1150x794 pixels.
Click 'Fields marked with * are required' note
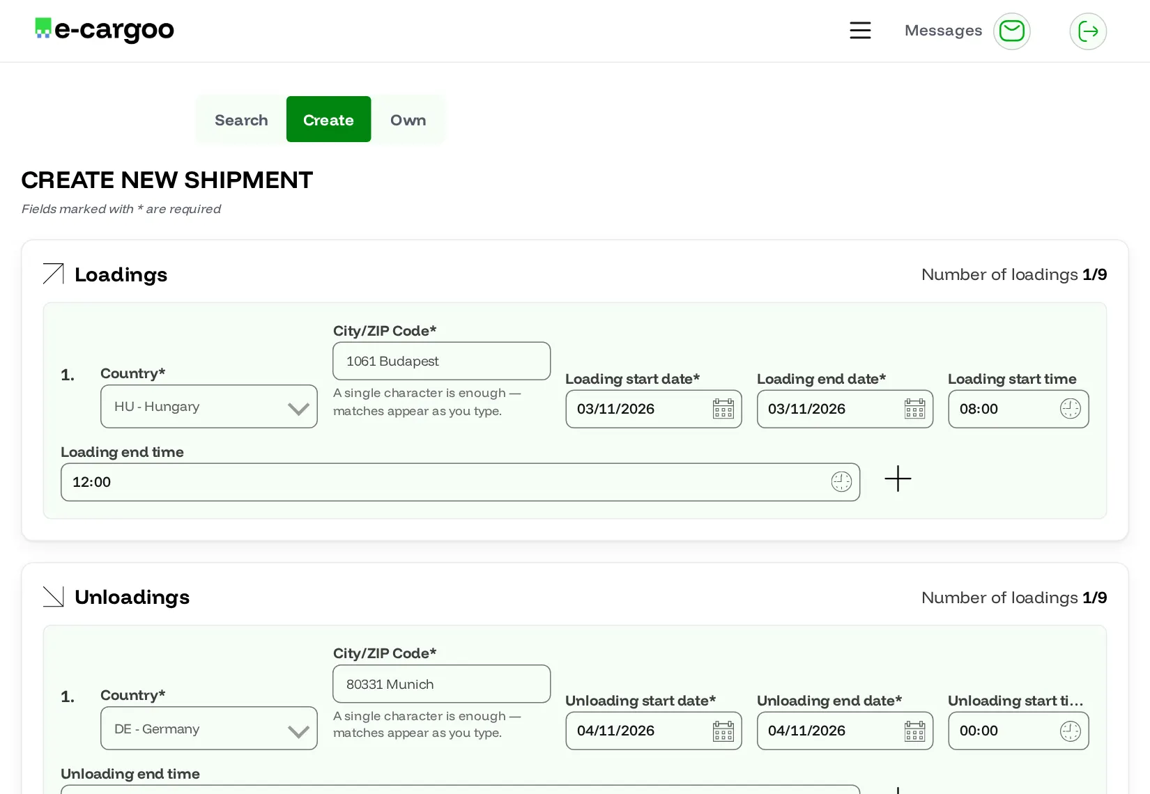tap(121, 209)
